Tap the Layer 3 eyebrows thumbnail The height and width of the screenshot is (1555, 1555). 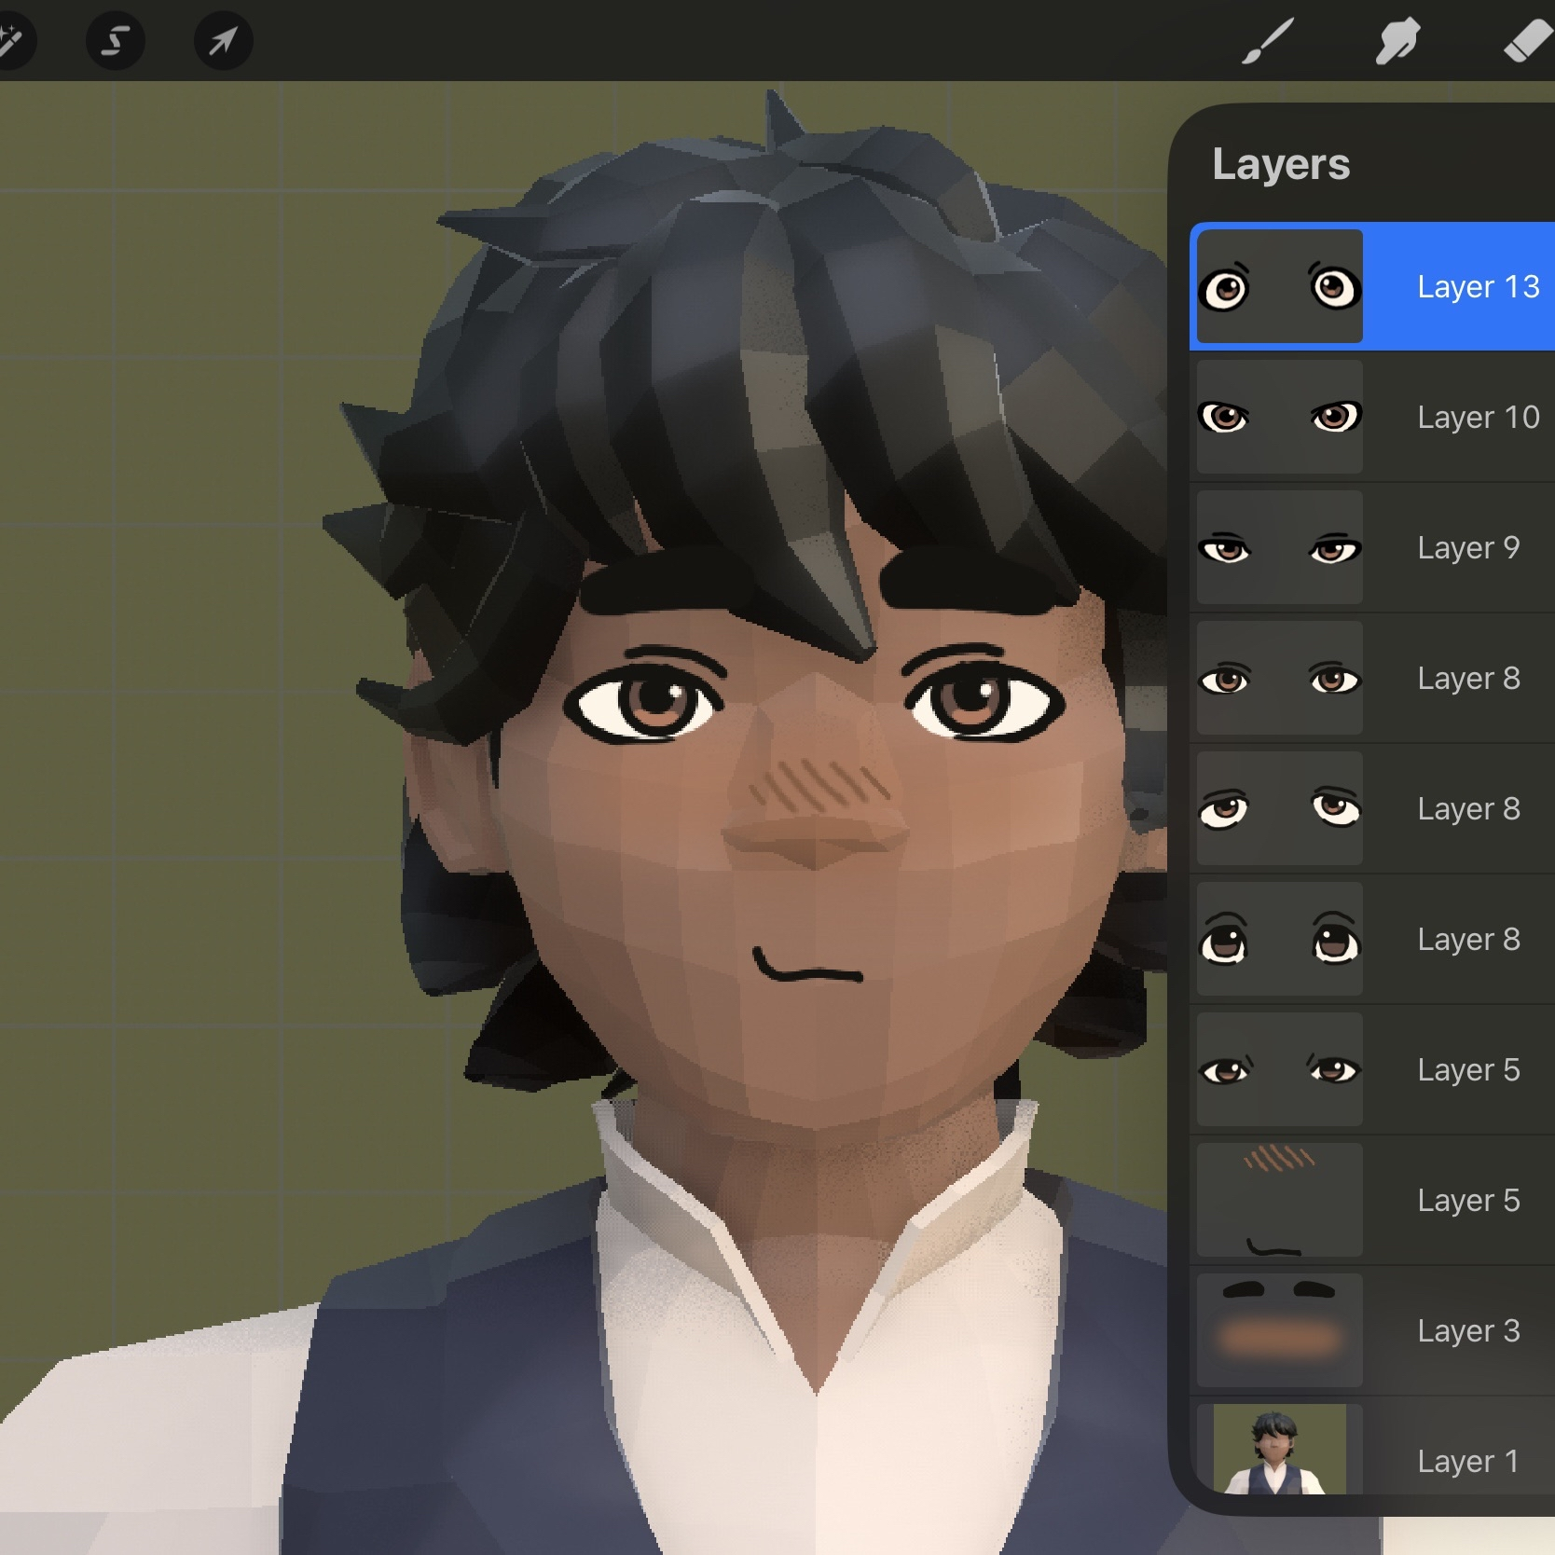1279,1330
